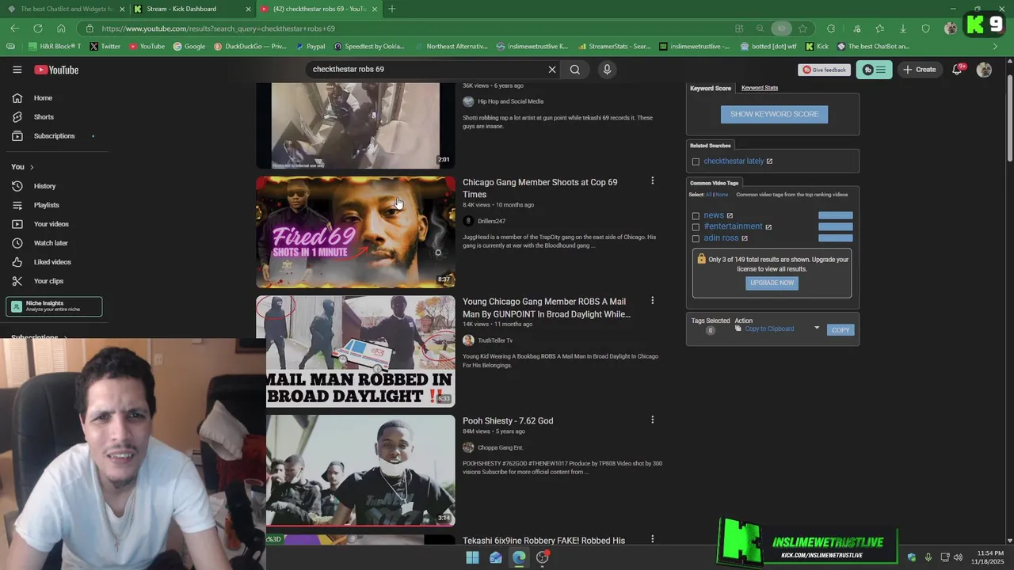Open the YouTube hamburger guide menu
Viewport: 1014px width, 570px height.
coord(17,70)
